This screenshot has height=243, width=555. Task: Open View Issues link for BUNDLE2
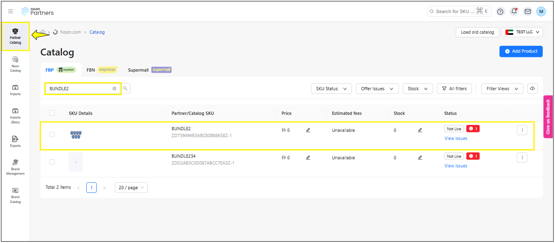[x=456, y=138]
